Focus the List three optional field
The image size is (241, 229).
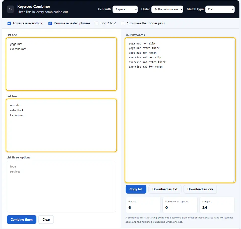(61, 187)
